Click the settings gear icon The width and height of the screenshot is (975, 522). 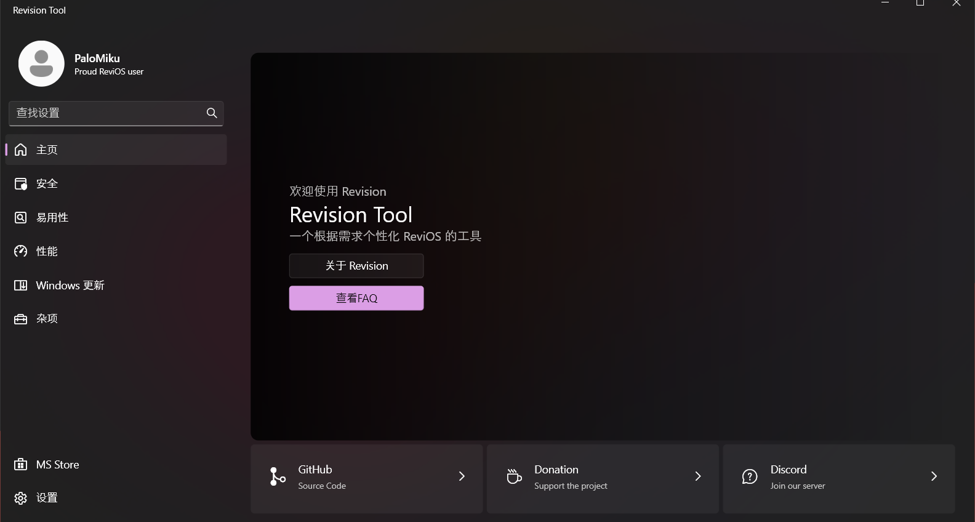[x=21, y=498]
